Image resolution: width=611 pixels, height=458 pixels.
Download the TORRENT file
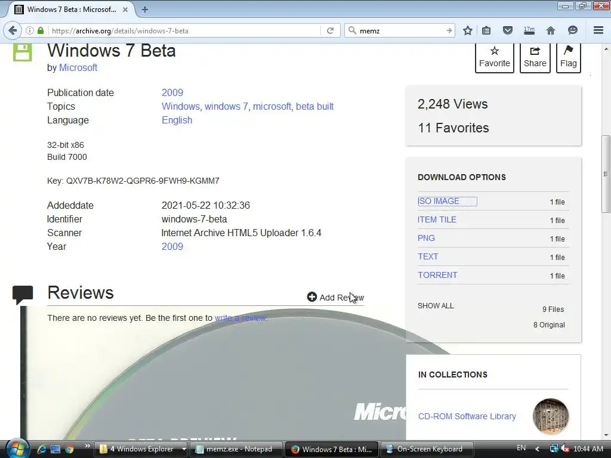(x=437, y=275)
